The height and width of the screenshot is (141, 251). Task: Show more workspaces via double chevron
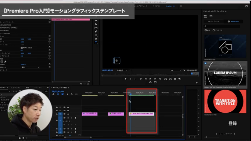coord(181,6)
